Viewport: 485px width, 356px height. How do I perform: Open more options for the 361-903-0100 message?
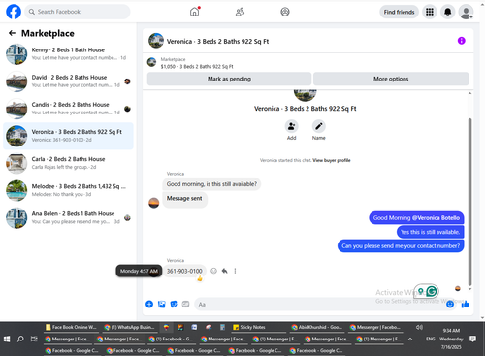pyautogui.click(x=235, y=271)
